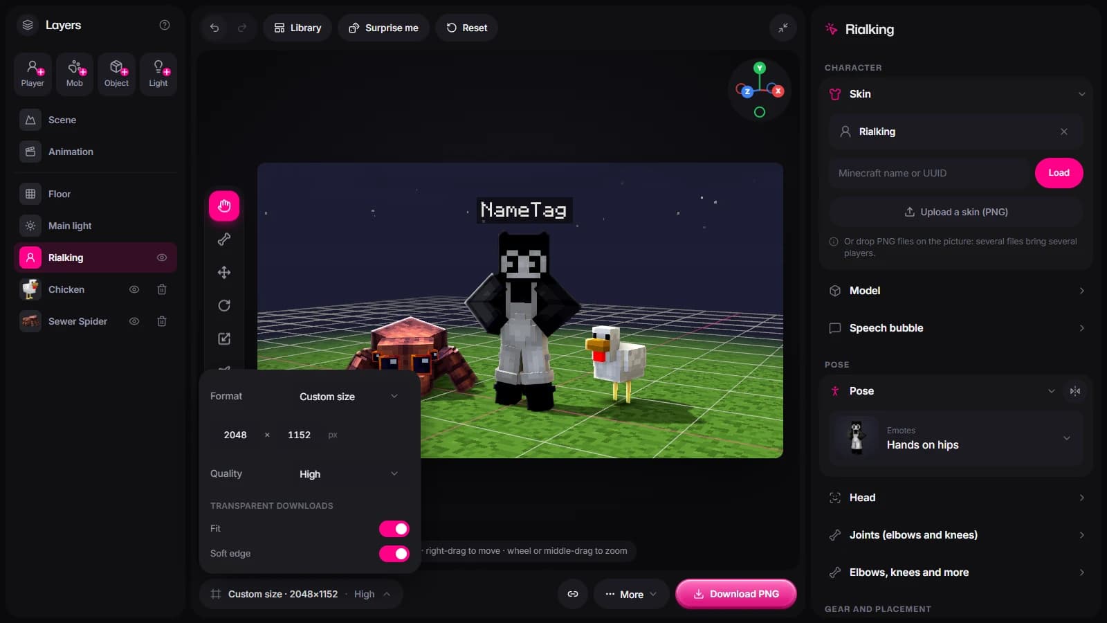Viewport: 1107px width, 623px height.
Task: Select the move arrows tool
Action: tap(224, 273)
